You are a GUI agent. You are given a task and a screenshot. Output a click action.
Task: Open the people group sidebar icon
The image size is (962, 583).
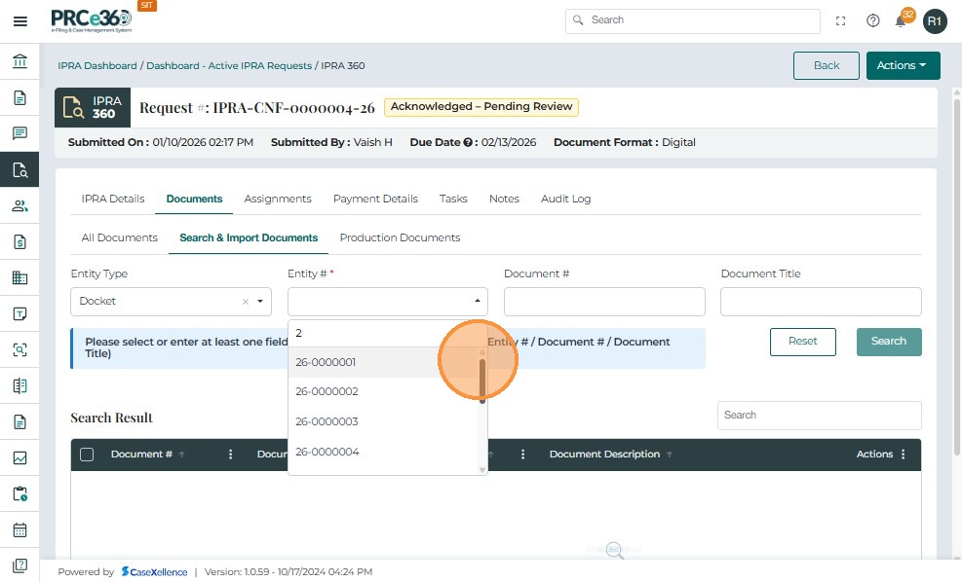tap(19, 205)
